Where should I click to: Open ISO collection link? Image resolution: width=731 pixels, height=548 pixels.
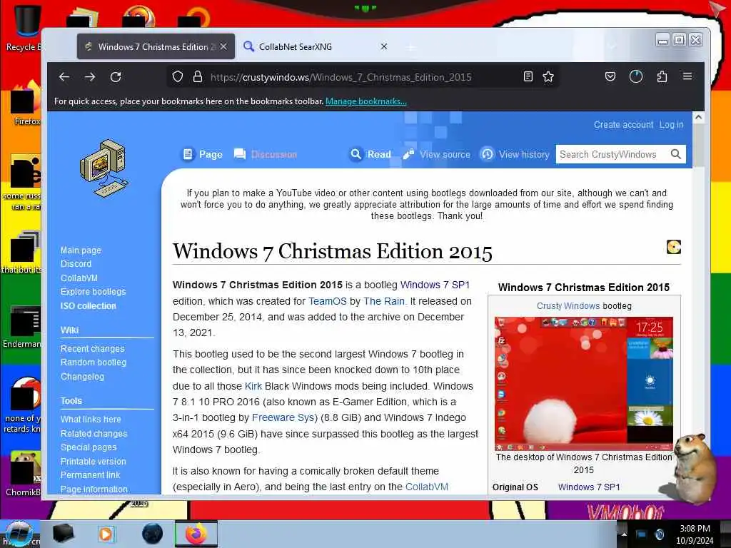click(88, 306)
